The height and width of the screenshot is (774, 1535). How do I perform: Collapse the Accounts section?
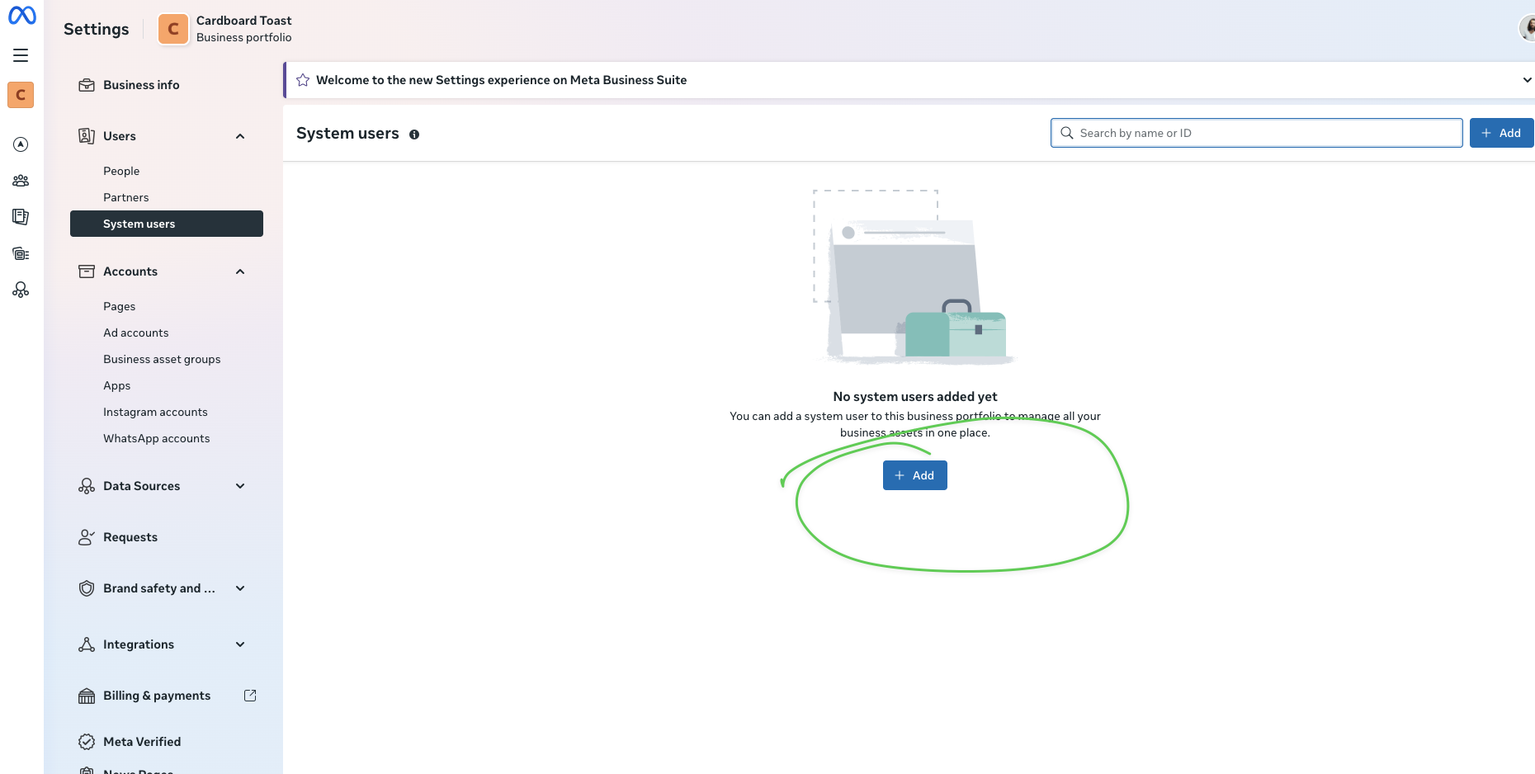click(x=240, y=271)
